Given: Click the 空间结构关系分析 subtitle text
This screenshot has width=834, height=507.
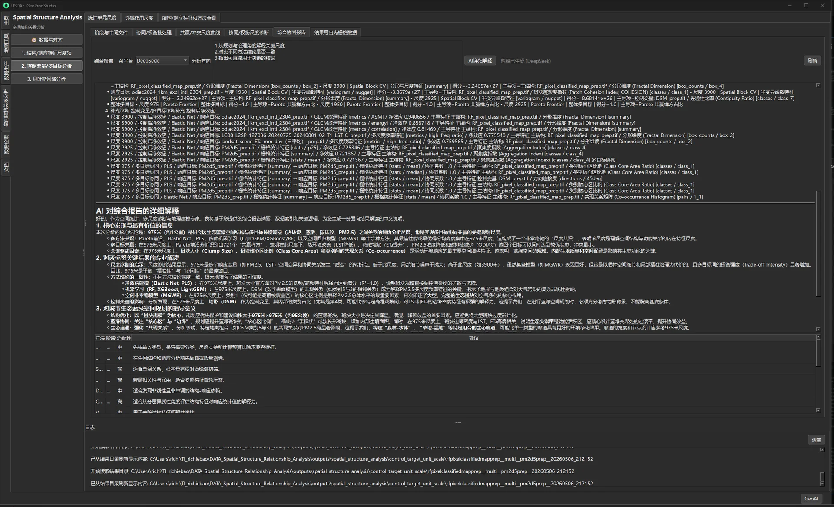Looking at the screenshot, I should click(29, 27).
